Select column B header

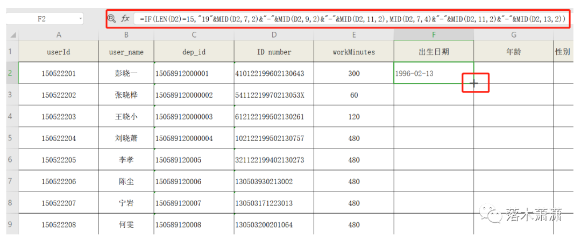(x=126, y=35)
